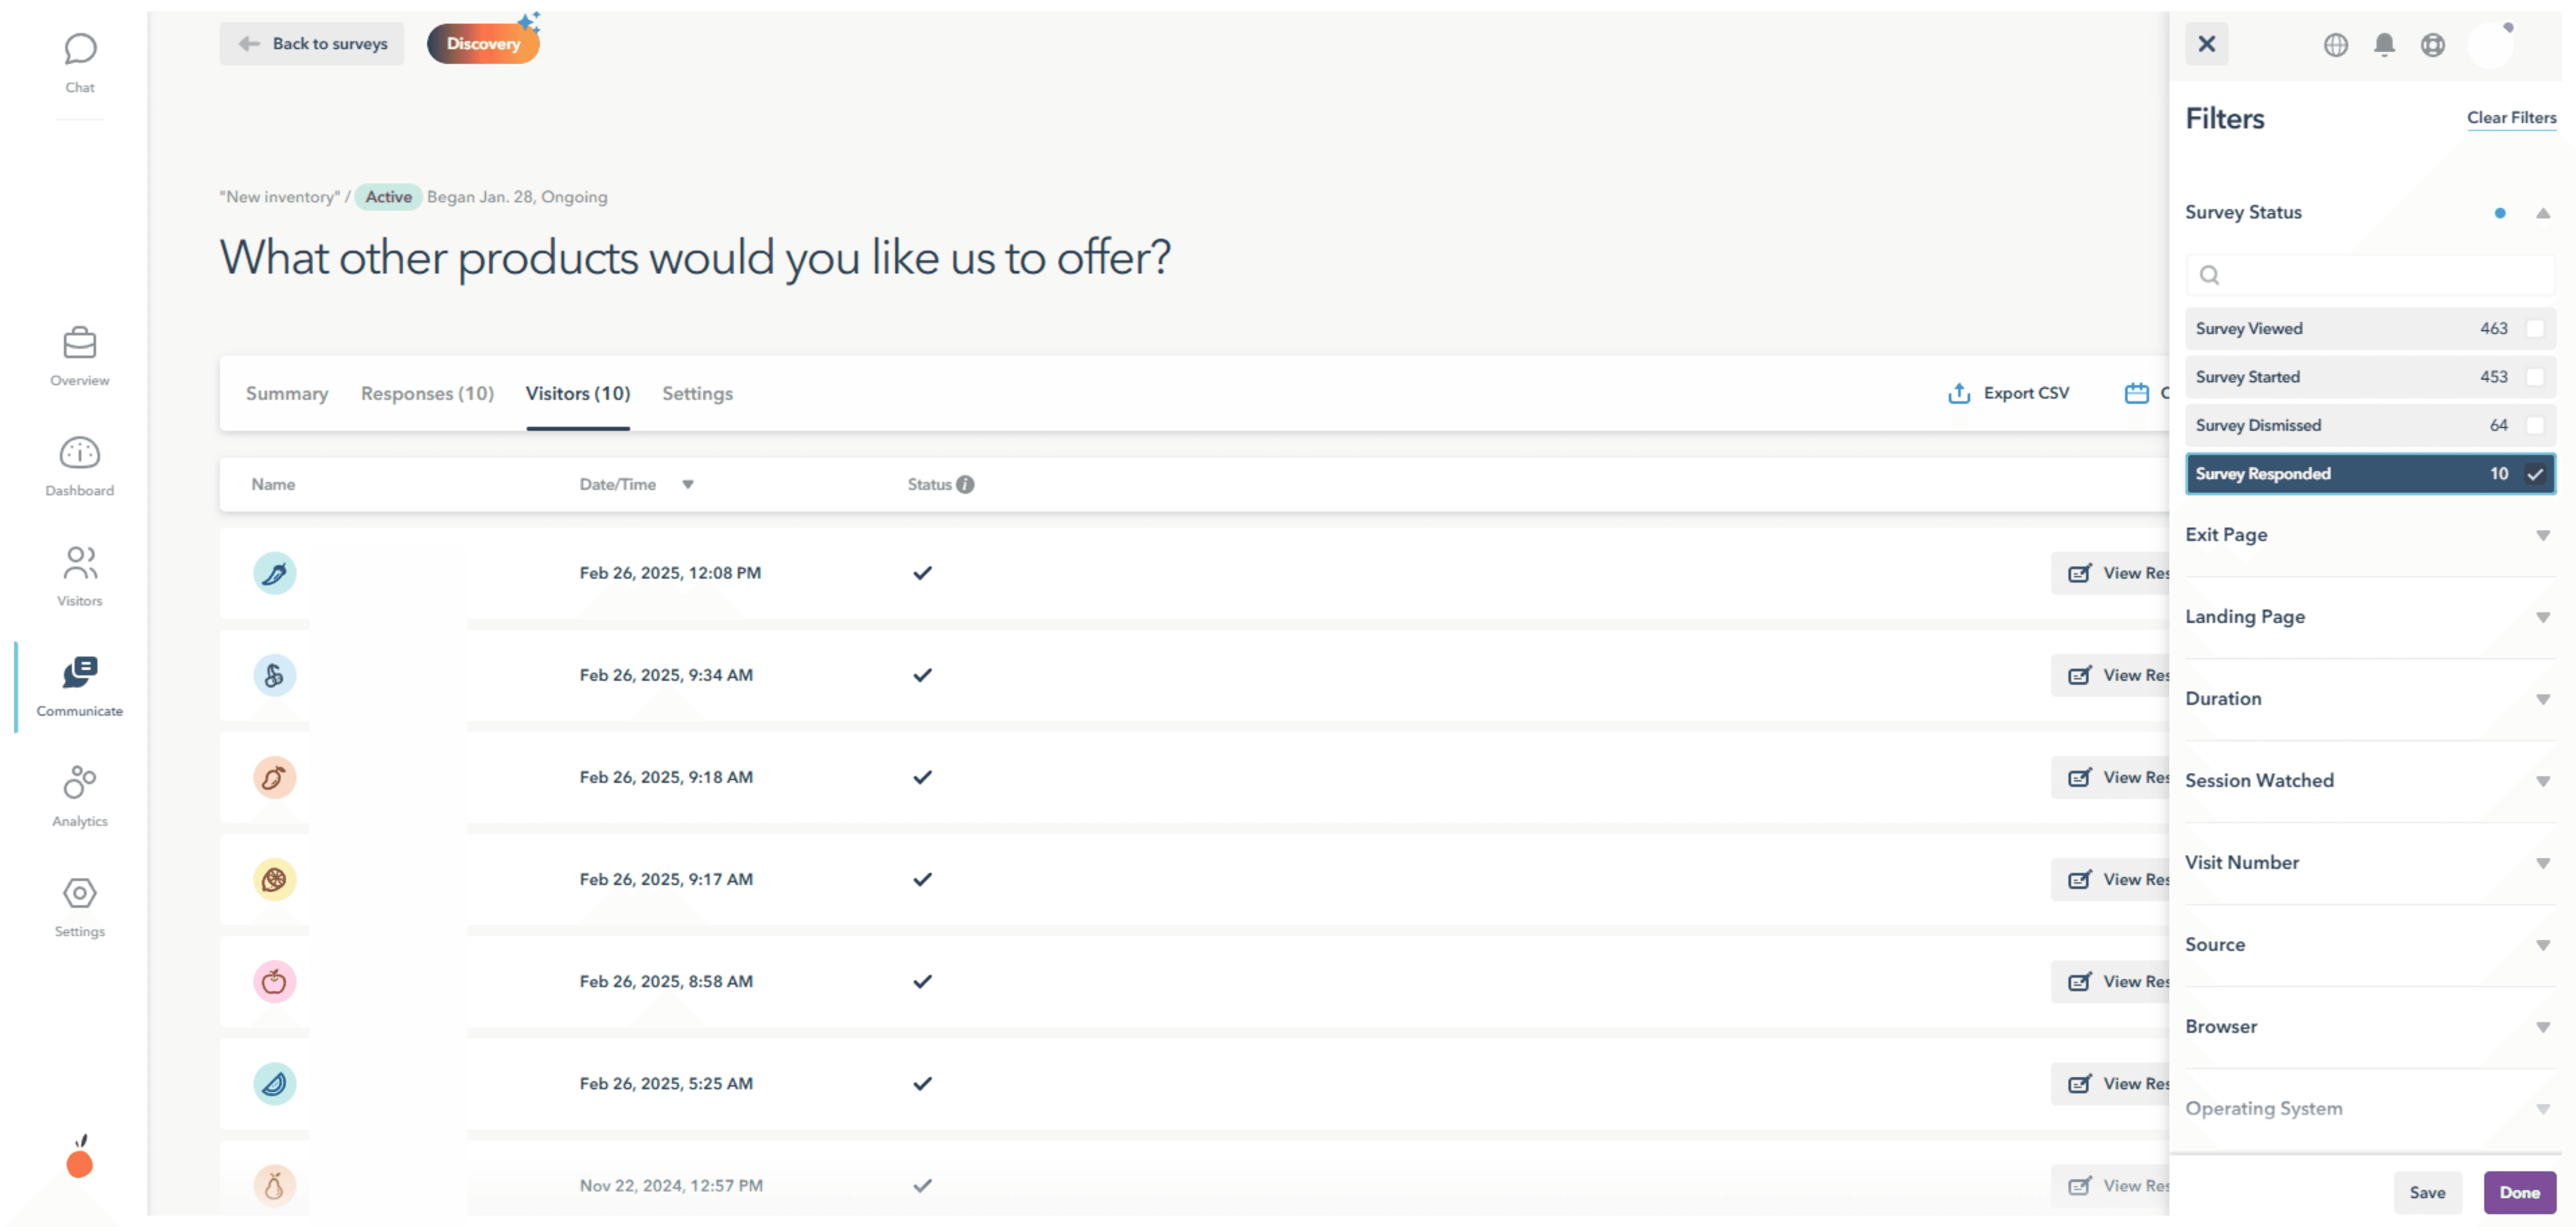This screenshot has height=1227, width=2576.
Task: Expand the Browser filter
Action: coord(2542,1027)
